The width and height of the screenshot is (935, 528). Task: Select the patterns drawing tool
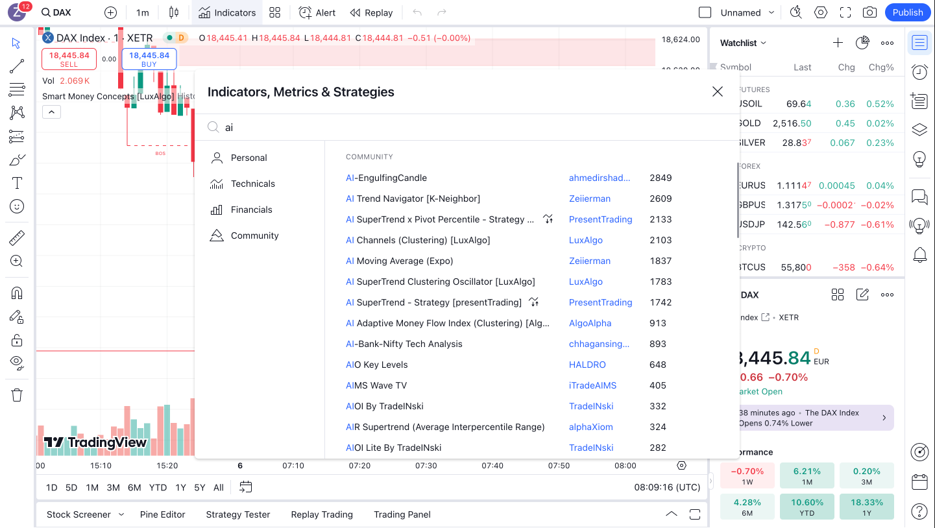point(17,113)
